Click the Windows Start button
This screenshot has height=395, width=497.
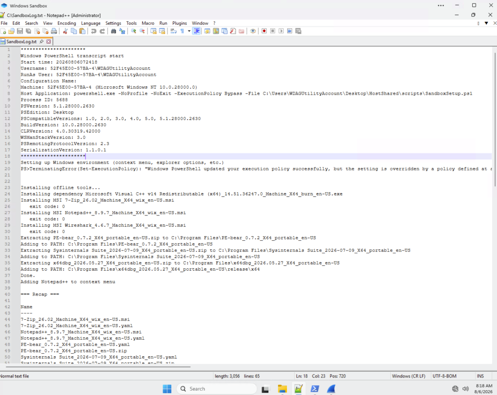167,389
